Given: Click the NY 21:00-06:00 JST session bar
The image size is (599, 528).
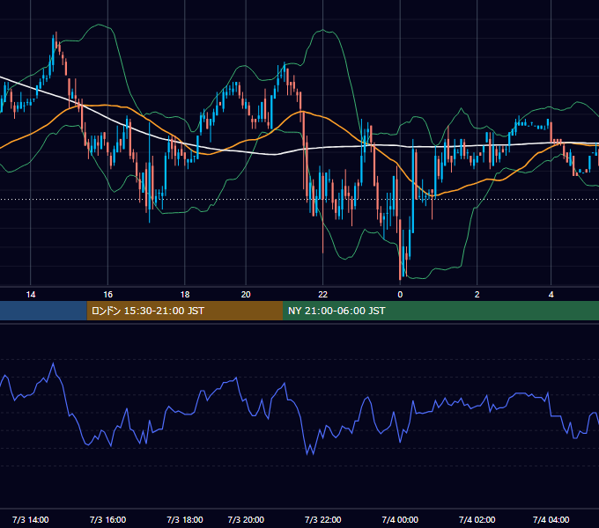Looking at the screenshot, I should click(440, 311).
